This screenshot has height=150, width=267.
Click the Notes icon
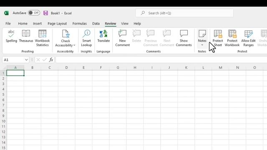[x=202, y=34]
